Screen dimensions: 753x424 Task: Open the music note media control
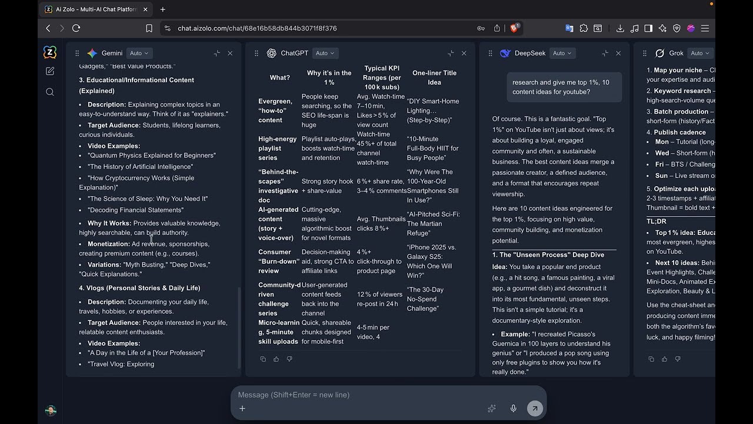634,28
